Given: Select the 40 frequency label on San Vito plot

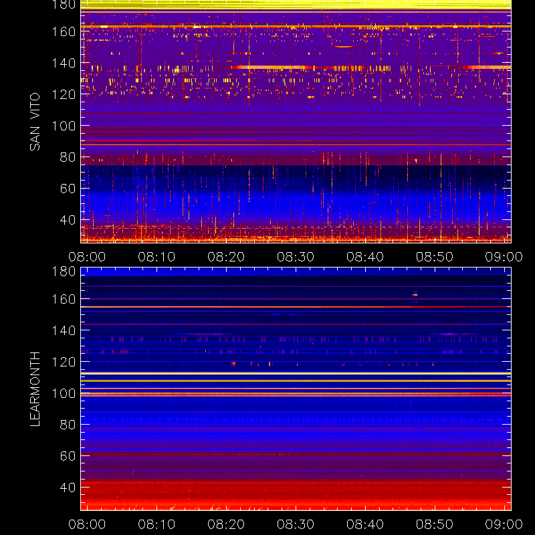Looking at the screenshot, I should (68, 220).
